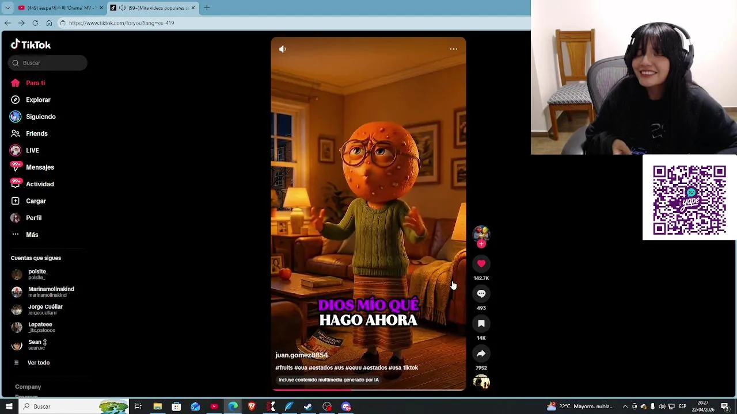Click the #eeuu hashtag

[x=354, y=368]
